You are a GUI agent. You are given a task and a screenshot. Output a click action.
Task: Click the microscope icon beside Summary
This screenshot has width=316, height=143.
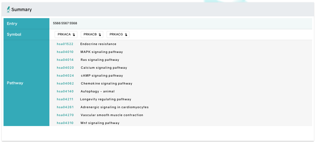[8, 9]
